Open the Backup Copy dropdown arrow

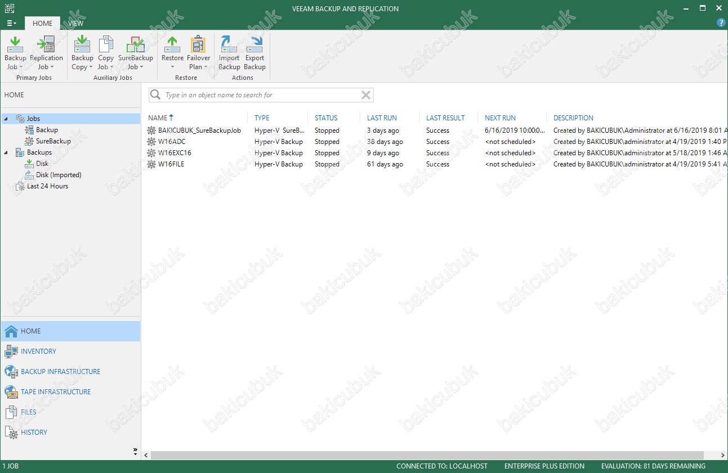coord(91,67)
